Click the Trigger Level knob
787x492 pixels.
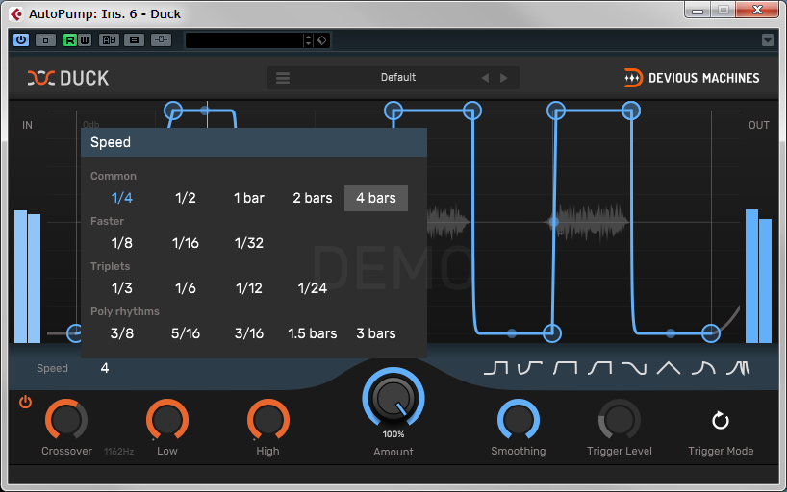click(x=620, y=420)
